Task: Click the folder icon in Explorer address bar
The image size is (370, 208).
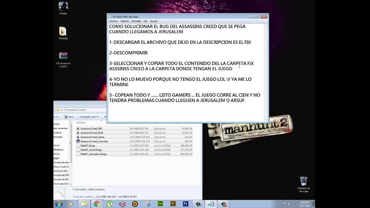Action: (58, 110)
